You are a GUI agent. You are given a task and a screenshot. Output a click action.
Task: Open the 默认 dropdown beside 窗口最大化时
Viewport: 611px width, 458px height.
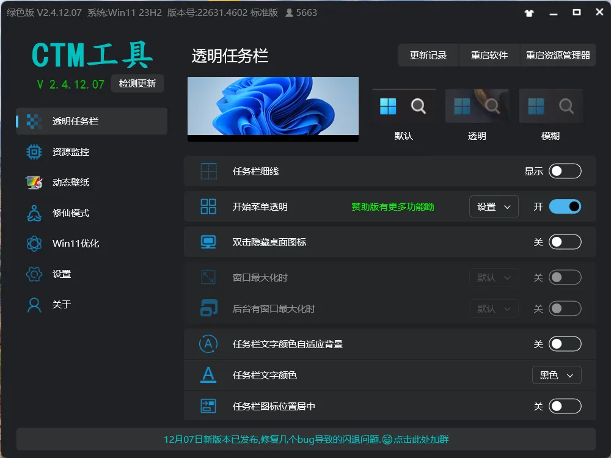(x=494, y=277)
